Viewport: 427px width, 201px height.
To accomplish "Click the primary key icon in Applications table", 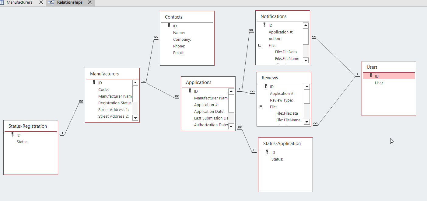I will (x=190, y=91).
